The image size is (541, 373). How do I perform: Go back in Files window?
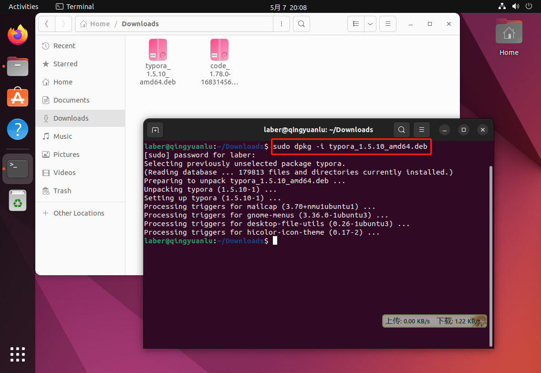coord(47,24)
